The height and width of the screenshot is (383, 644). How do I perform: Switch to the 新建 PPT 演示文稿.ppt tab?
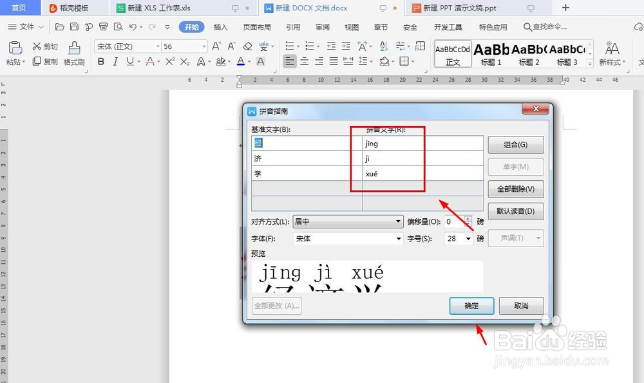464,8
